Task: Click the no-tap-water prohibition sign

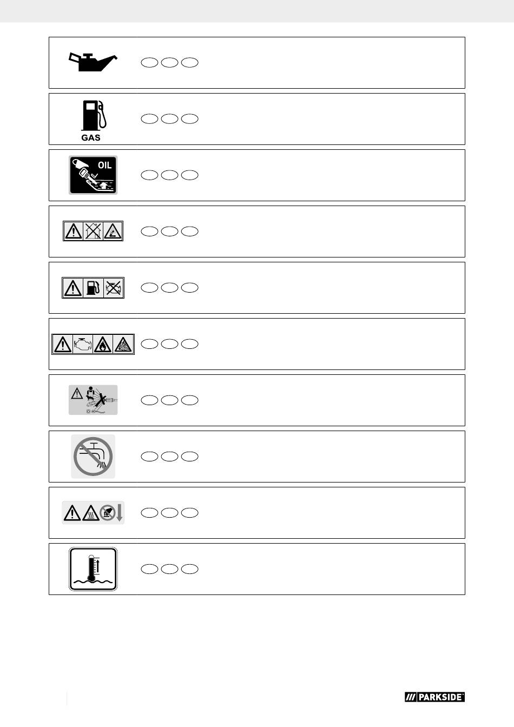Action: point(93,457)
